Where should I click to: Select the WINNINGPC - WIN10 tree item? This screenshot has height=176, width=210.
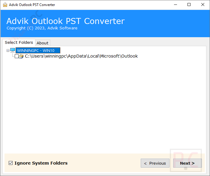click(38, 50)
